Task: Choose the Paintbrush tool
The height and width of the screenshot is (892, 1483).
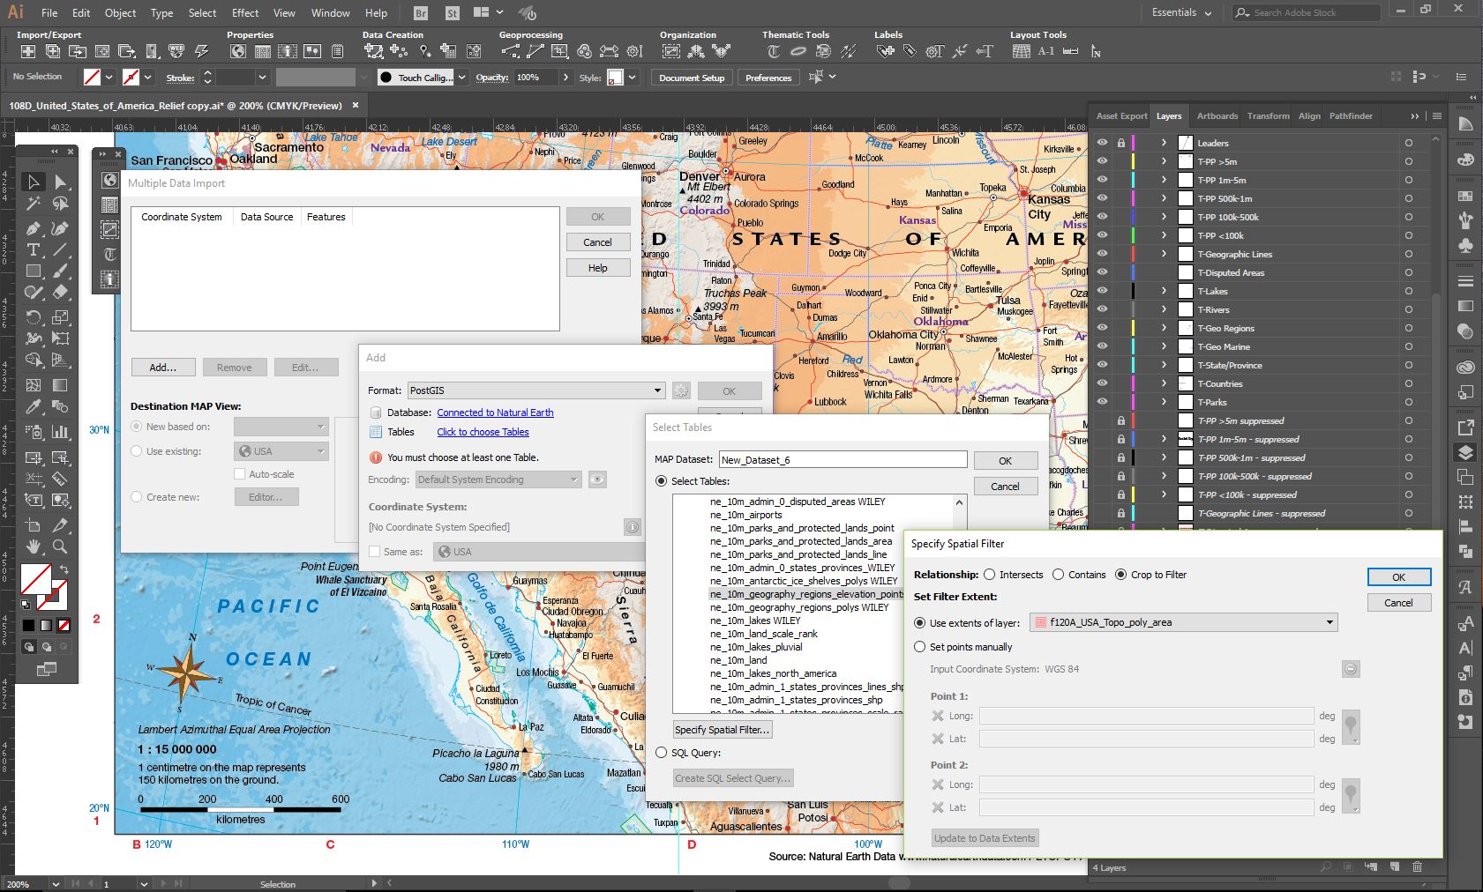Action: (x=60, y=271)
